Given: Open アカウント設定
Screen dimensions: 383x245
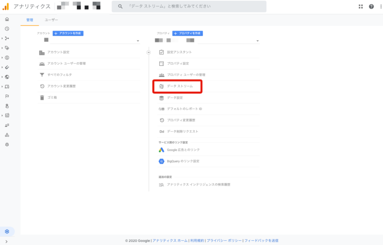Looking at the screenshot, I should coord(89,52).
